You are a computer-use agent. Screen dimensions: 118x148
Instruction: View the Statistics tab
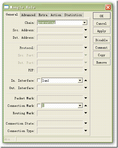[73, 15]
